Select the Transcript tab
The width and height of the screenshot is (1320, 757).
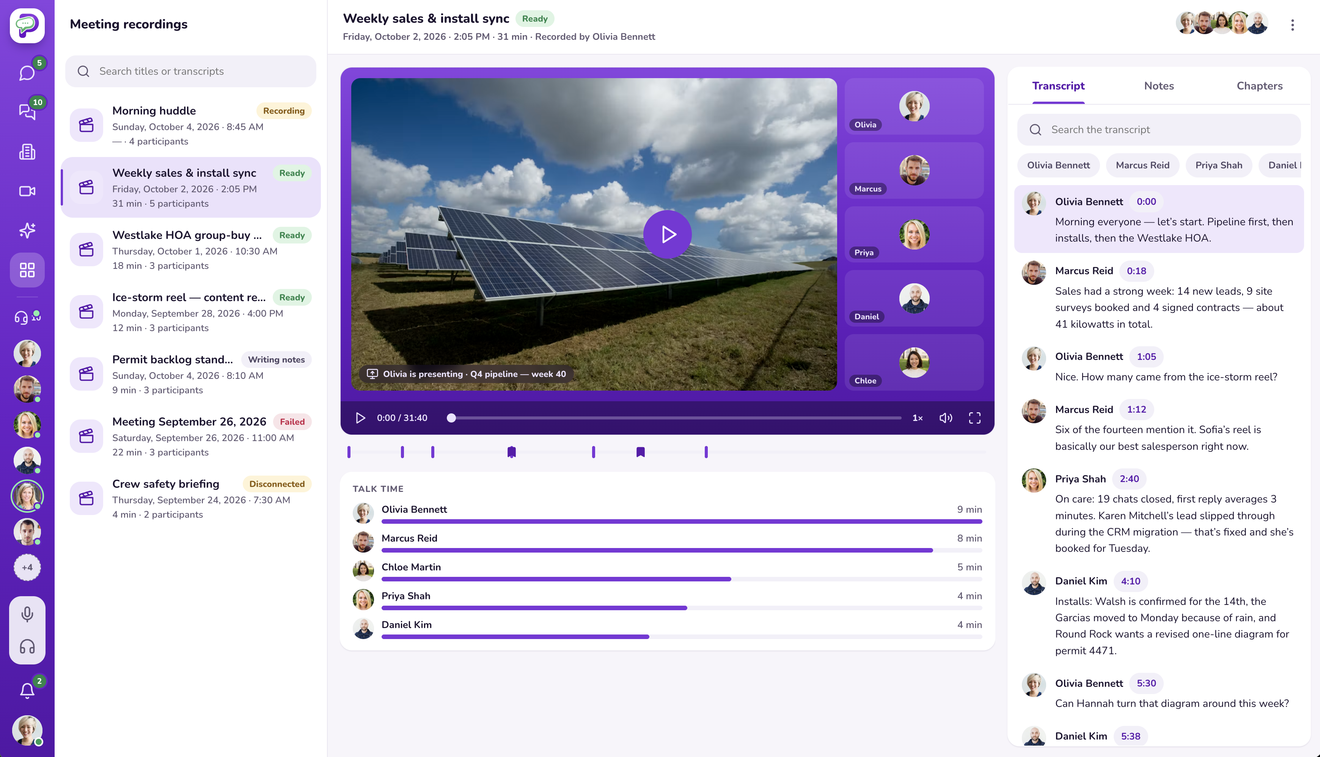1058,86
